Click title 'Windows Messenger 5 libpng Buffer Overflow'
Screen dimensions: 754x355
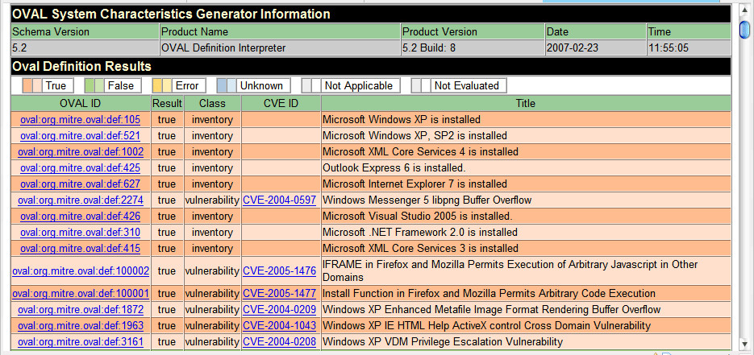coord(427,200)
